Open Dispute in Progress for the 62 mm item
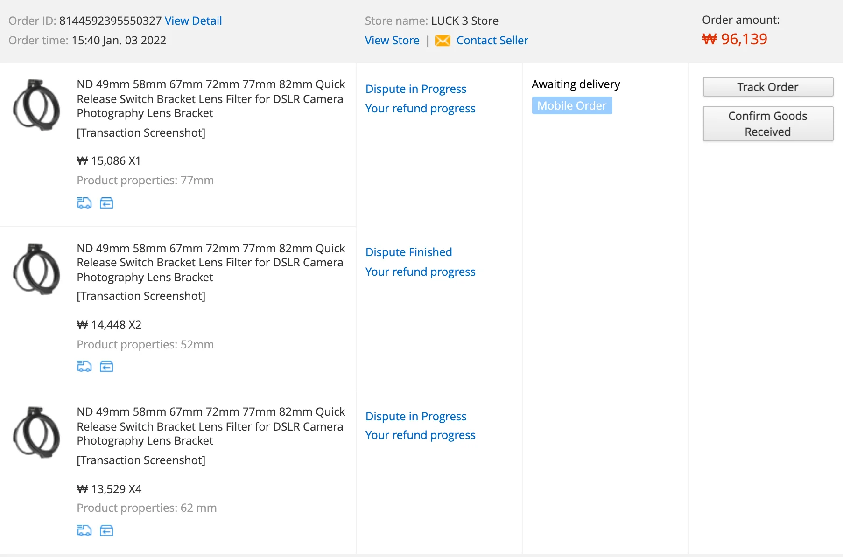843x557 pixels. point(416,416)
